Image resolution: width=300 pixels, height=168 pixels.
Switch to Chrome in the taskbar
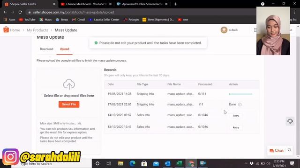coord(191,163)
